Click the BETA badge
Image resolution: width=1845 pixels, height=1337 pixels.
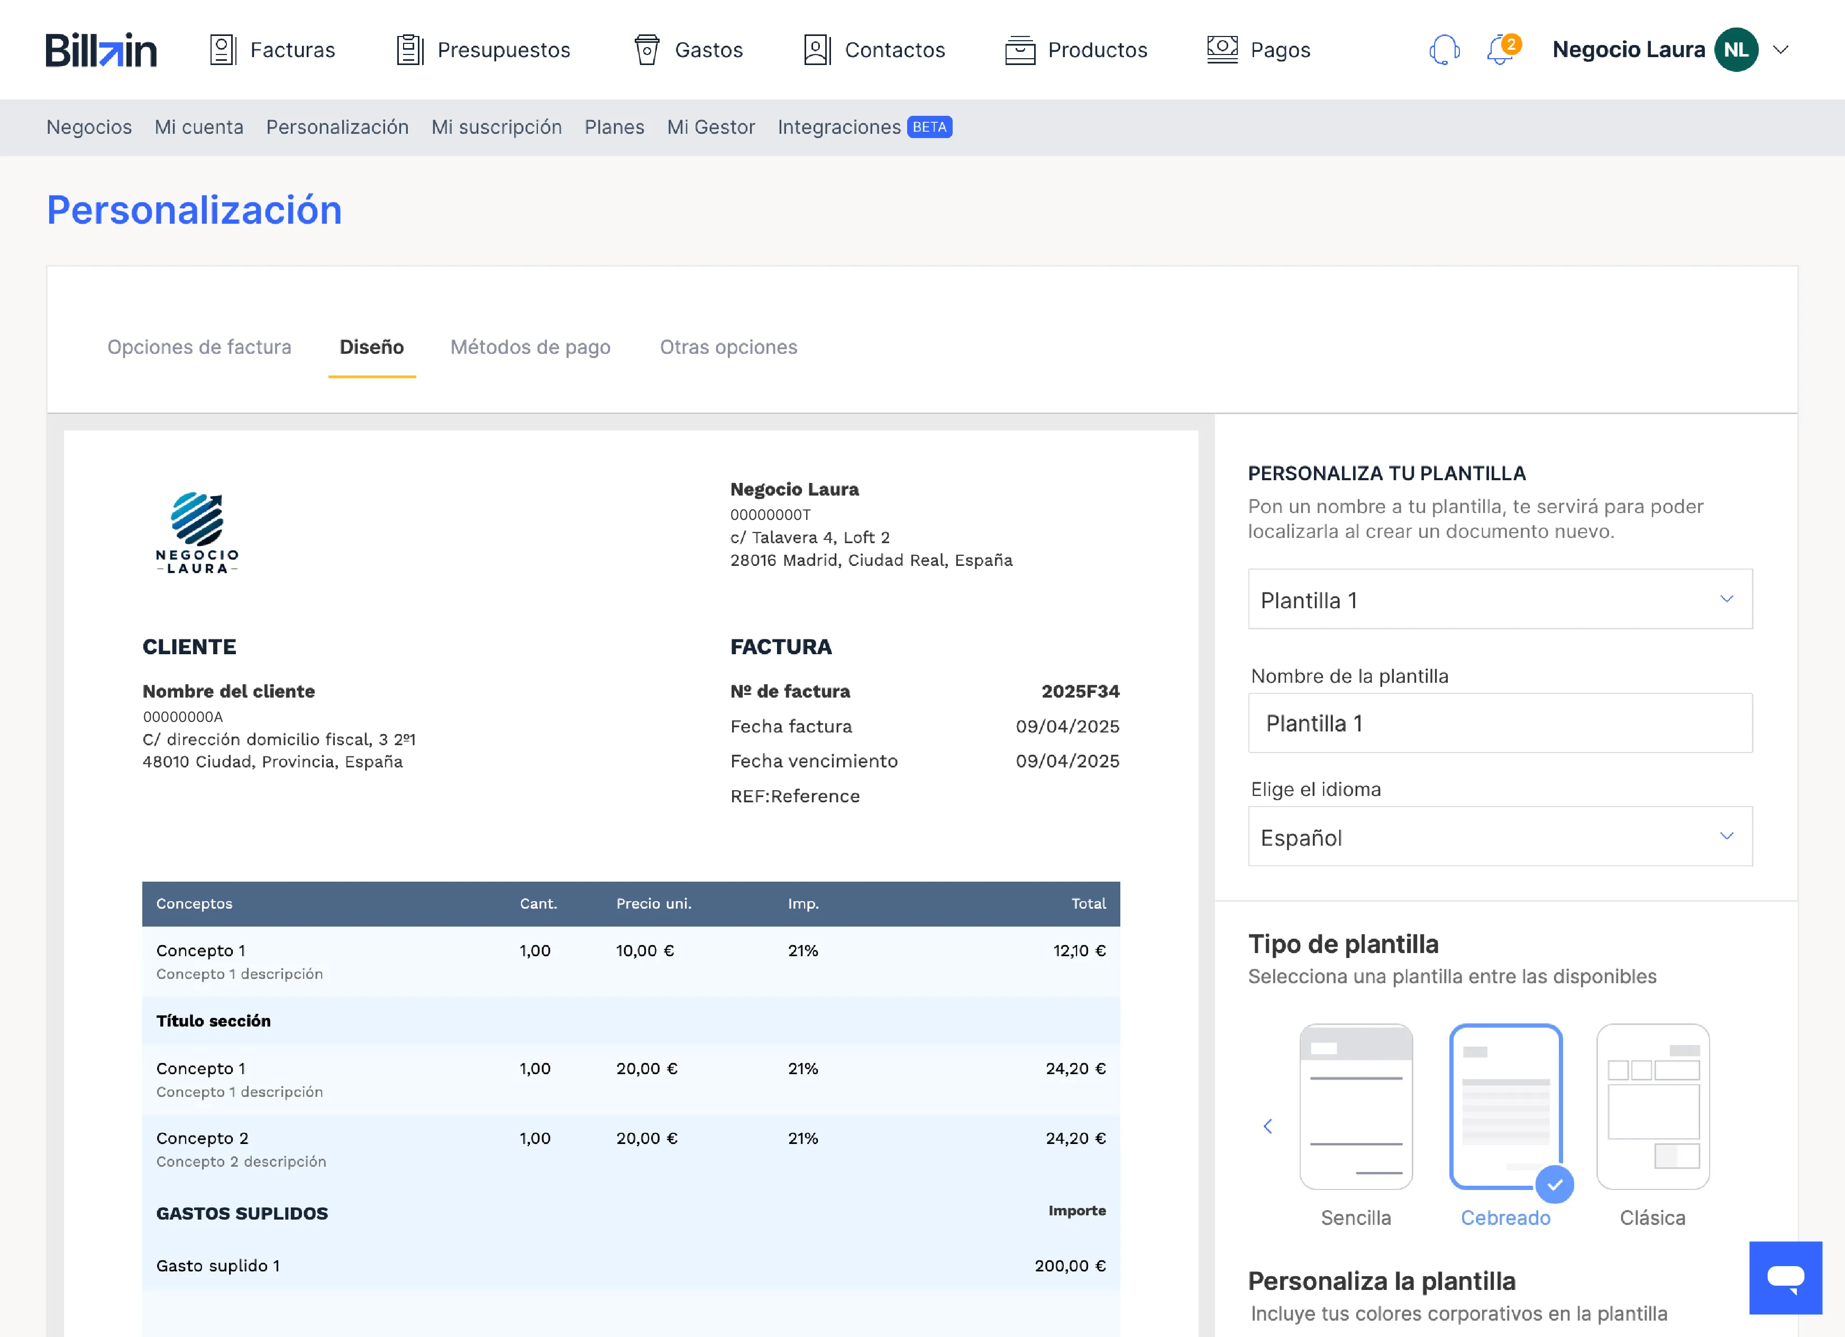coord(930,127)
